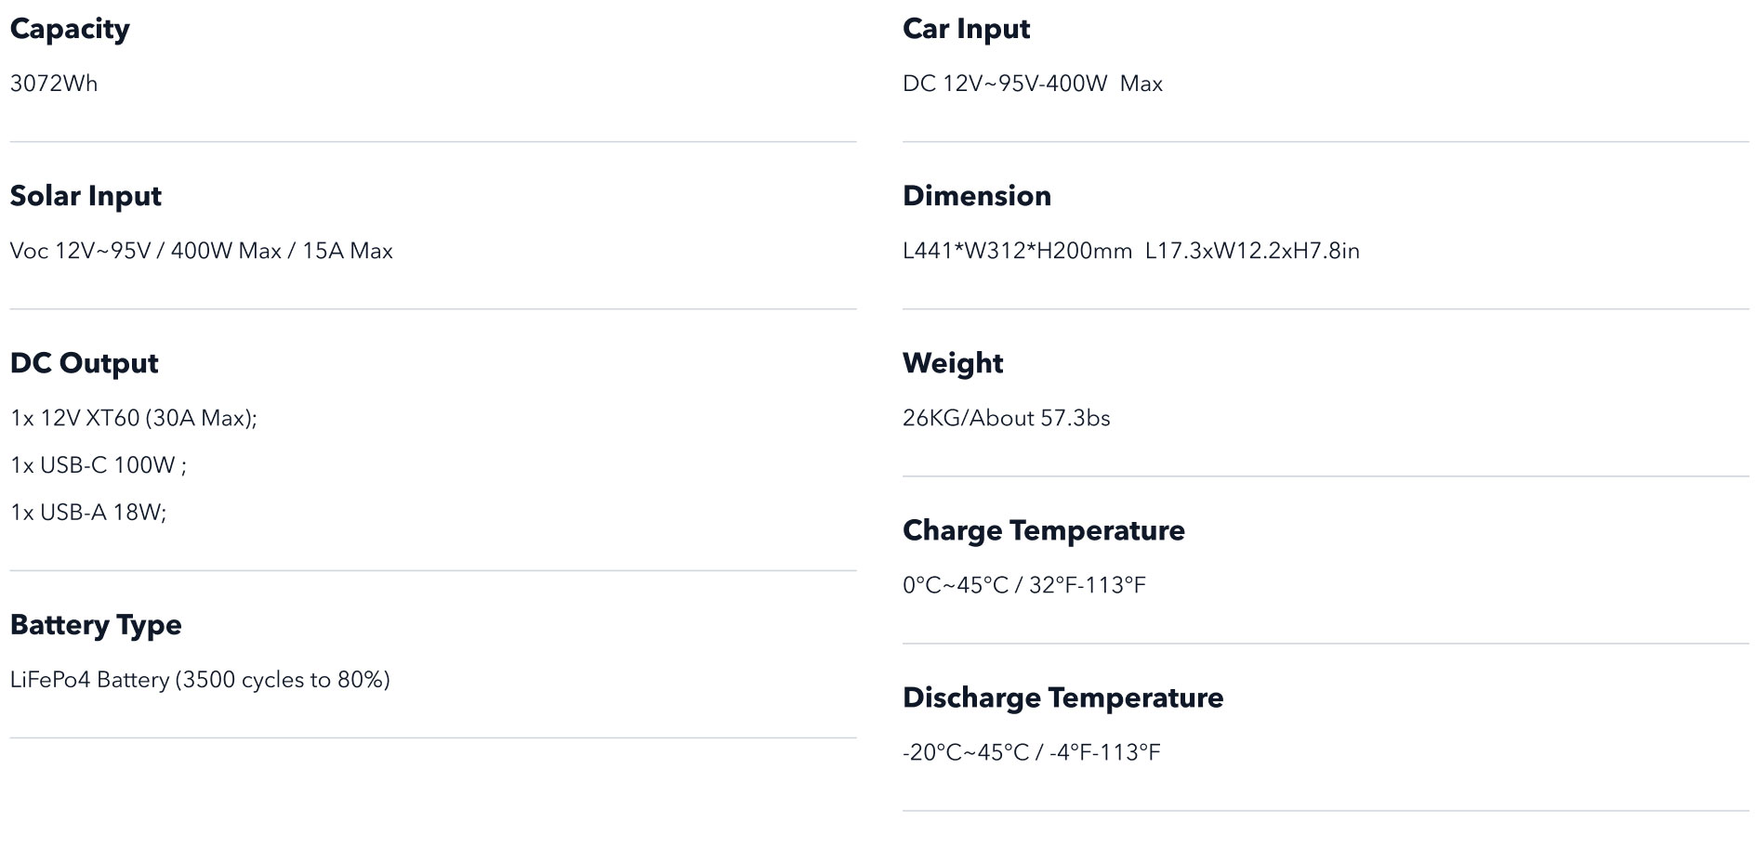Click the DC Output heading
The height and width of the screenshot is (847, 1755).
[84, 363]
